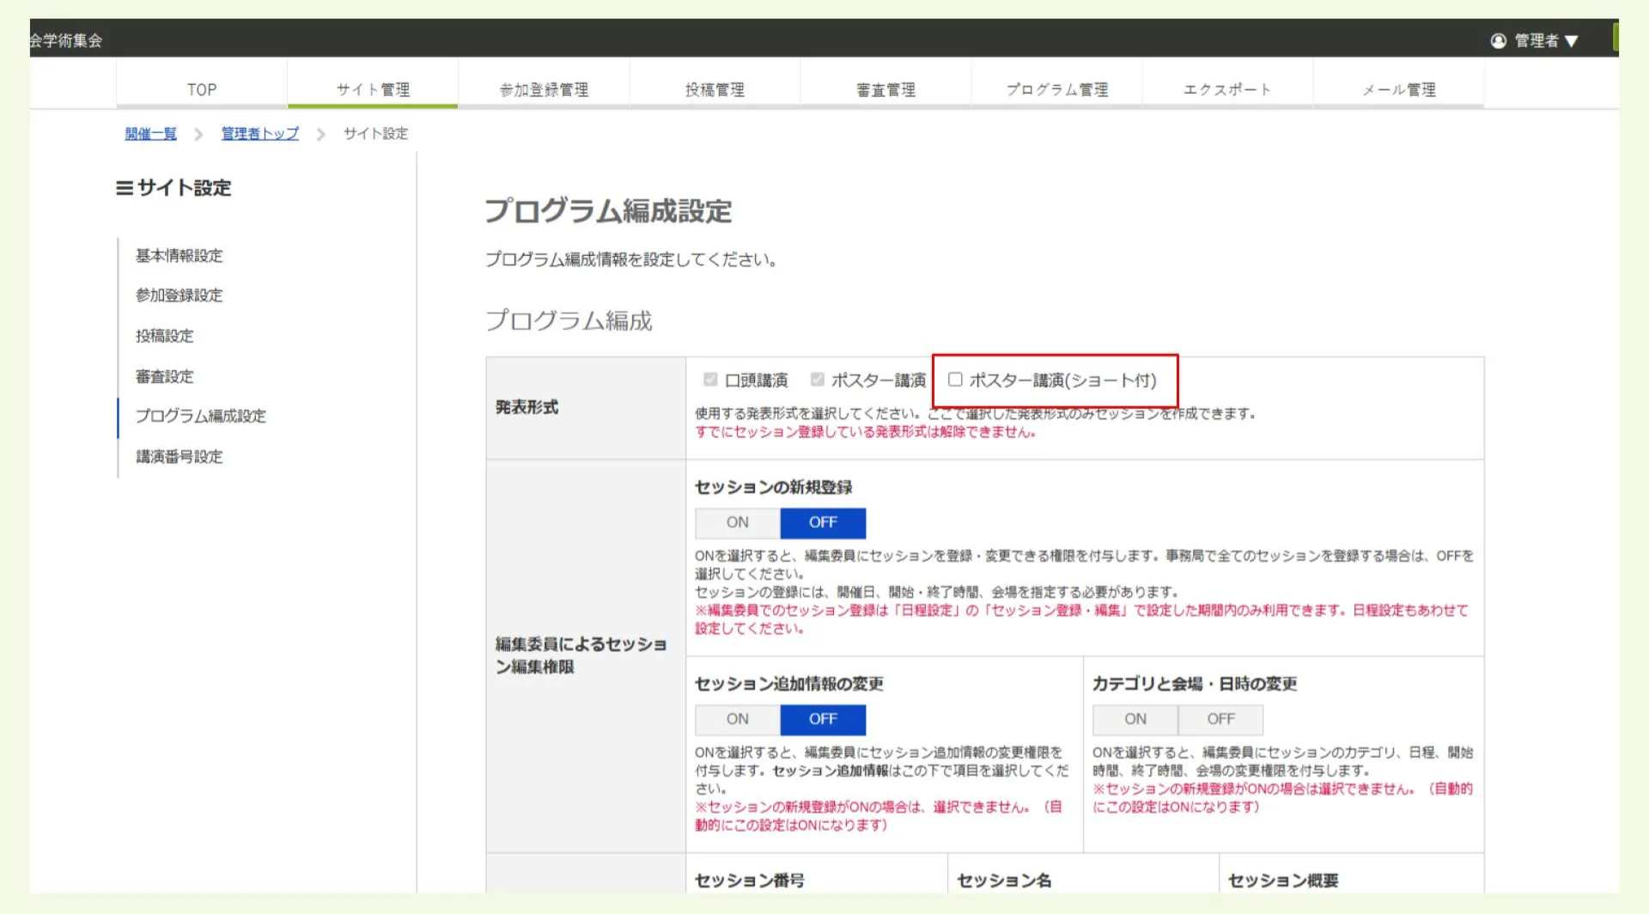Viewport: 1649px width, 914px height.
Task: Open the 投稿管理 tab
Action: [x=715, y=88]
